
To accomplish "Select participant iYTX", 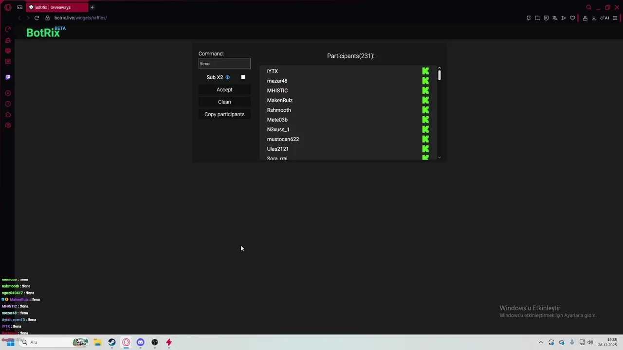I will pyautogui.click(x=273, y=71).
